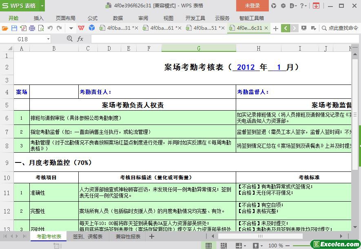Click the print icon in quick toolbar
Screen dimensions: 361x249
coord(32,28)
